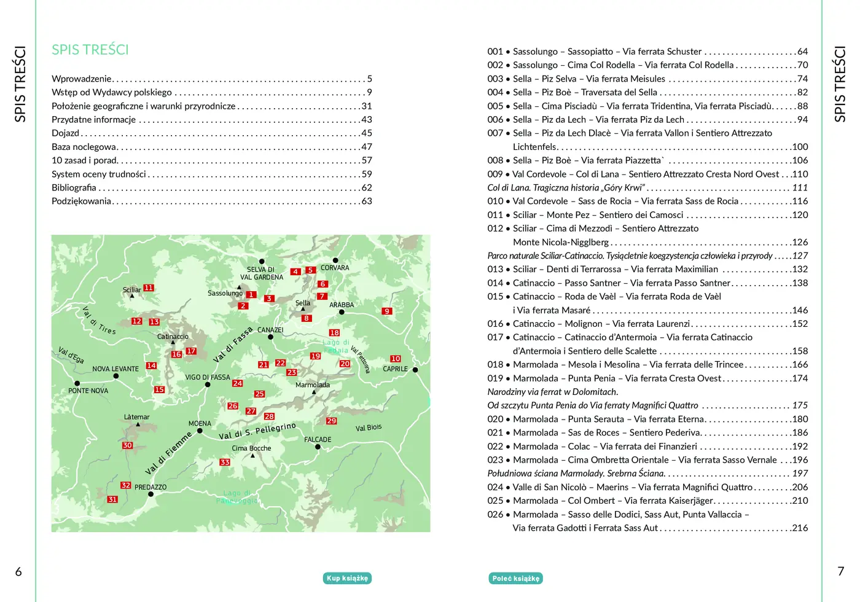This screenshot has height=602, width=860.
Task: Open the '10 zasad i porad' entry
Action: point(212,160)
